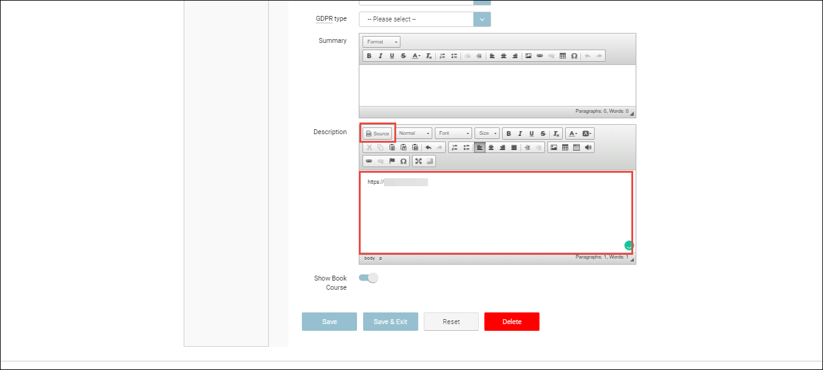Image resolution: width=823 pixels, height=370 pixels.
Task: Maximize the Description editor
Action: coord(419,162)
